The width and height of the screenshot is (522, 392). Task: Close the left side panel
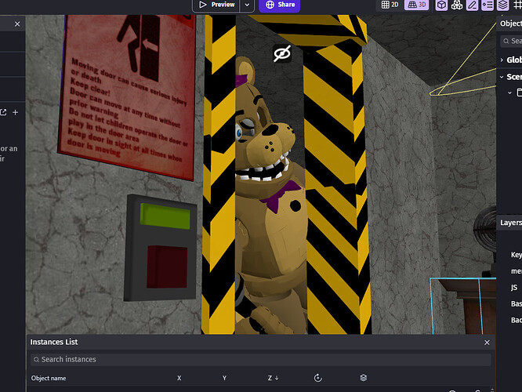pos(17,24)
